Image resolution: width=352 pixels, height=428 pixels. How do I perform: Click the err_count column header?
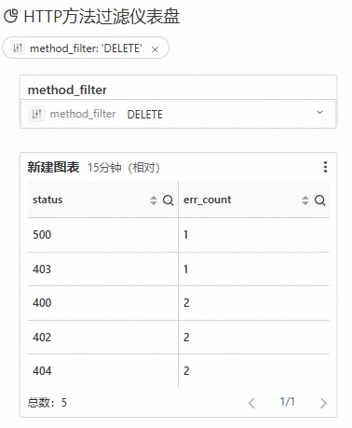point(208,200)
